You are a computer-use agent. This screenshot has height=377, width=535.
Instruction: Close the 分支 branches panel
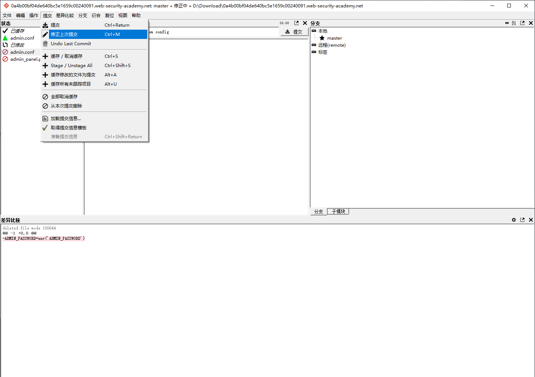click(531, 23)
